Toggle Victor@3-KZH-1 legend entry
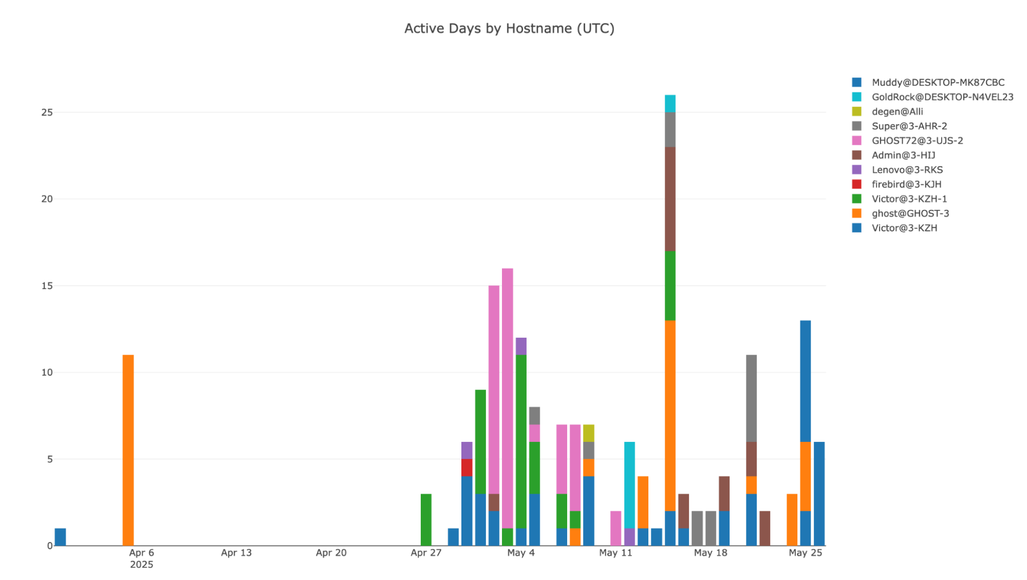 [x=909, y=199]
